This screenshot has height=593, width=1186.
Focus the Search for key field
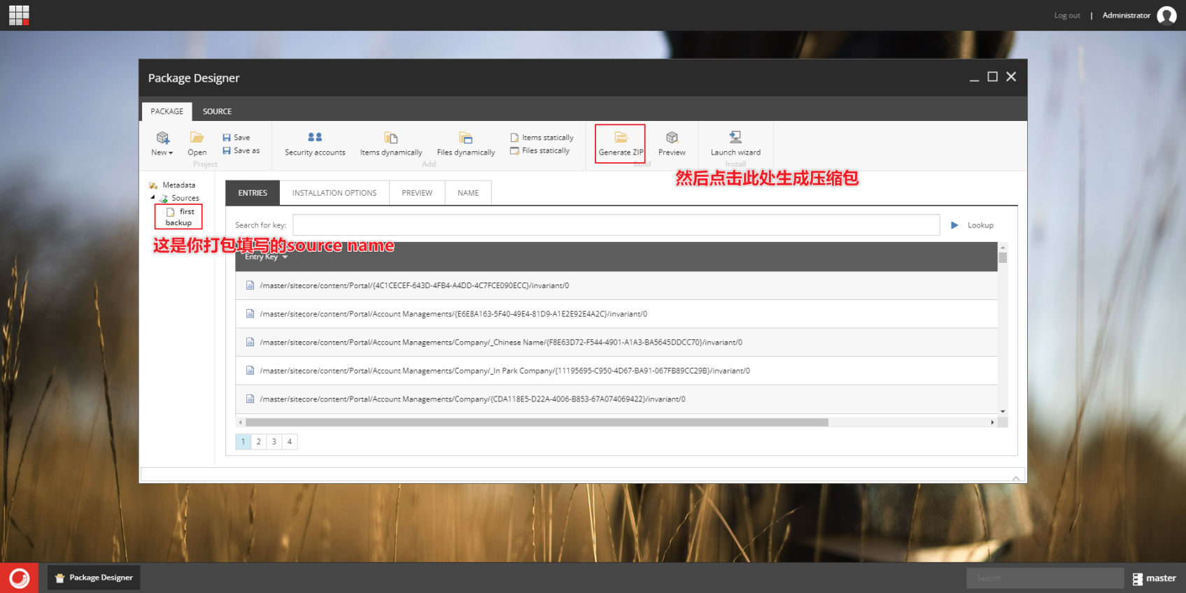click(x=616, y=225)
